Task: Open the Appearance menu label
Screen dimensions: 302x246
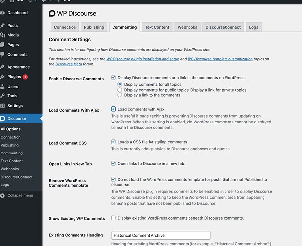Action: (x=18, y=67)
